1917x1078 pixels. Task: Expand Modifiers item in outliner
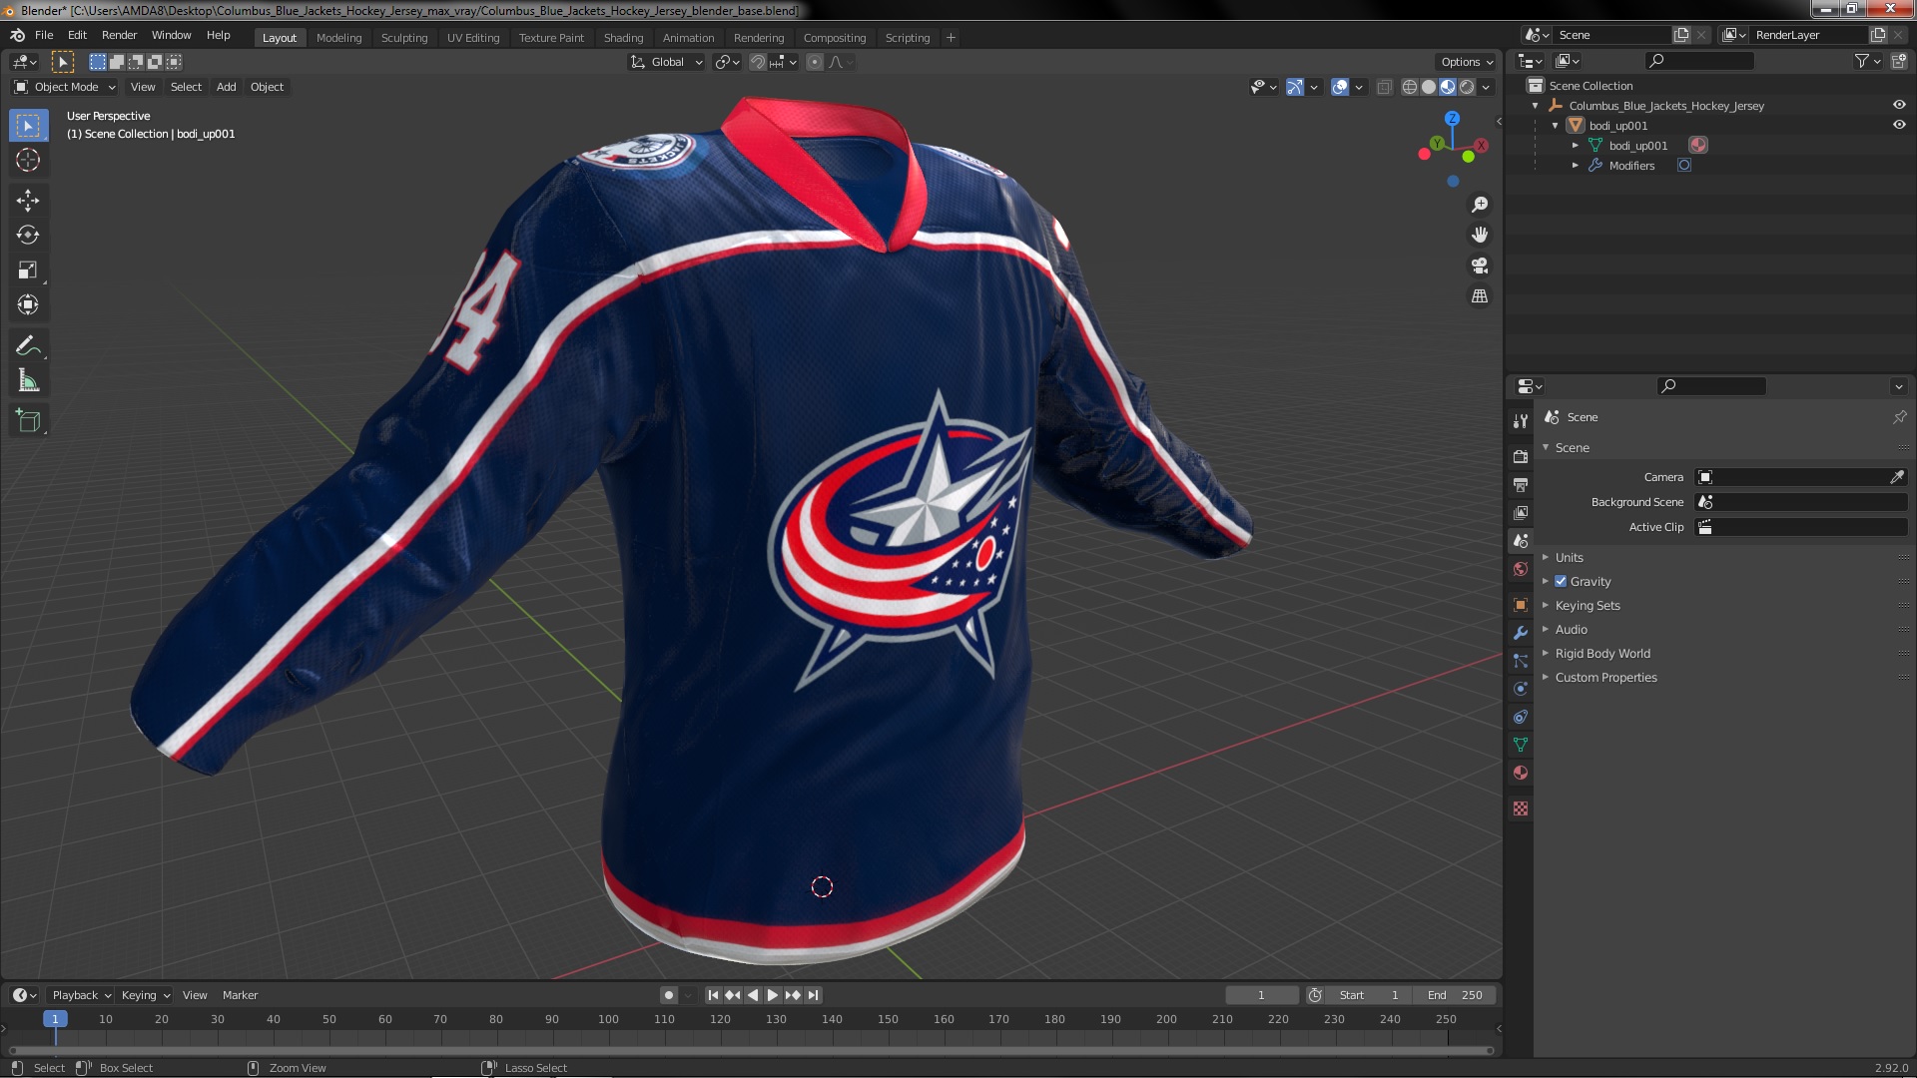pos(1576,166)
